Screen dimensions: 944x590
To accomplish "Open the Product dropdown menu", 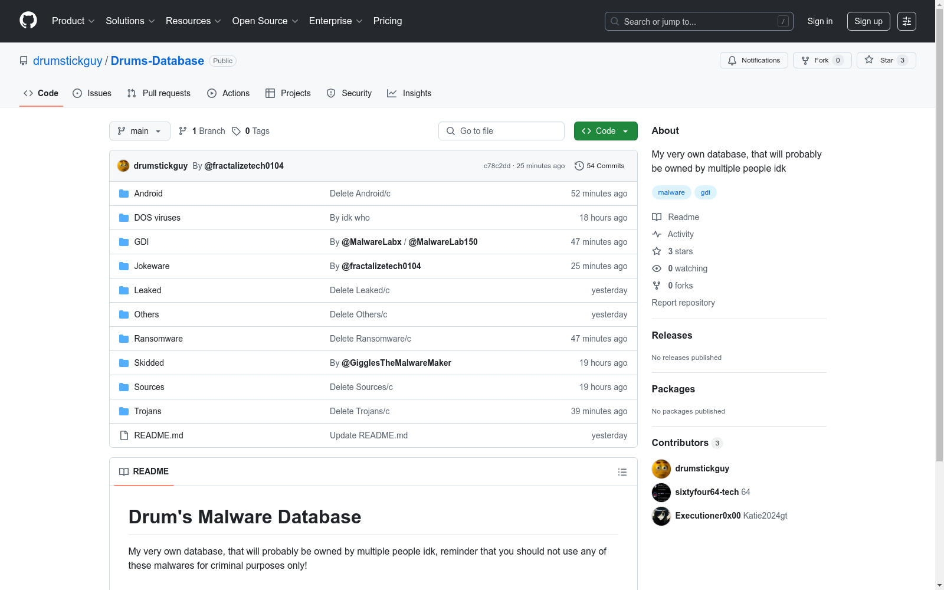I will 73,21.
